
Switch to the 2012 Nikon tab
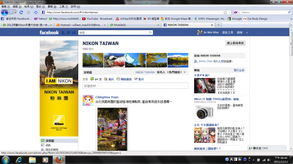(27, 25)
